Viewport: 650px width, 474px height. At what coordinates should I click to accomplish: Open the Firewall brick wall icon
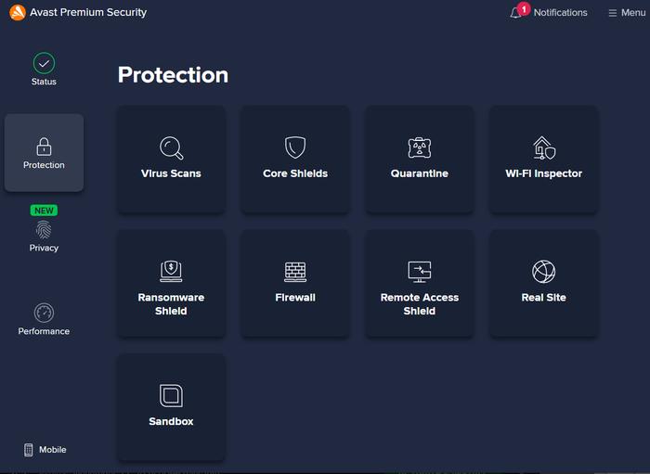pyautogui.click(x=295, y=272)
